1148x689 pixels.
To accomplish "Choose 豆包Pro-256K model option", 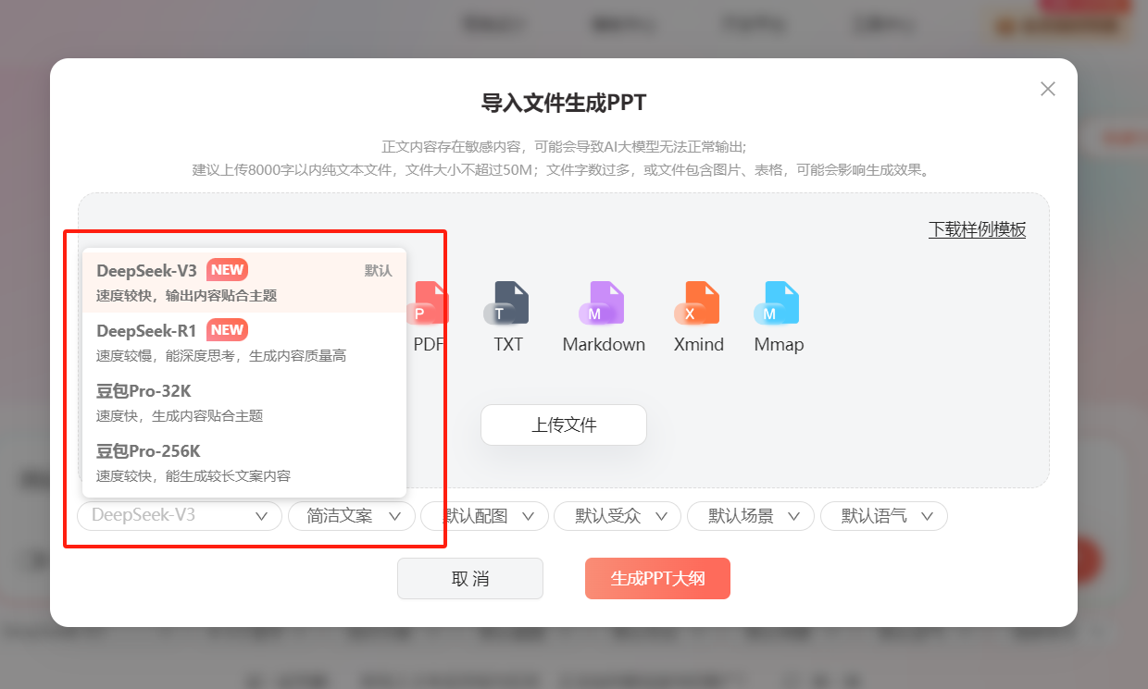I will (x=244, y=462).
